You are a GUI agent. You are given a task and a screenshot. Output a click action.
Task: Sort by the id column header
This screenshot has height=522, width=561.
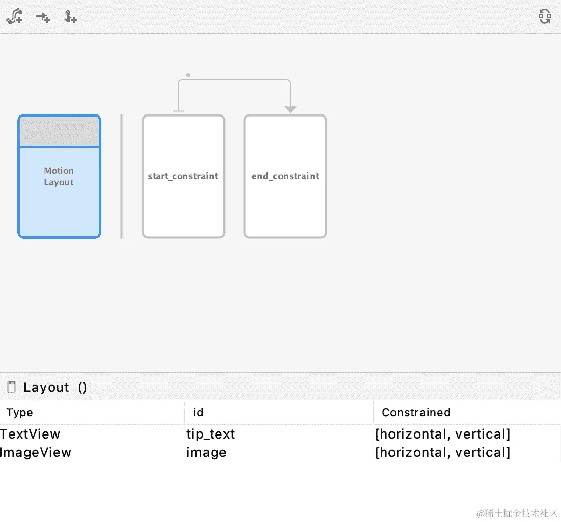198,412
